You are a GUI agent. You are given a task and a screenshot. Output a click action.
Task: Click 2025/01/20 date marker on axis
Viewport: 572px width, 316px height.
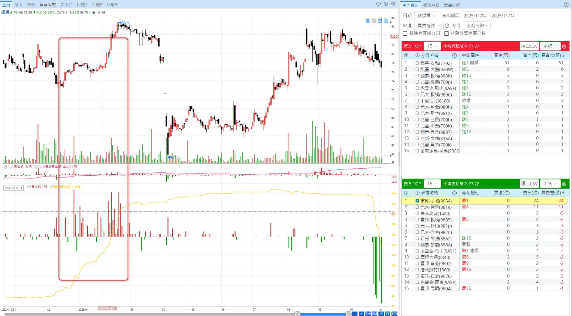pos(108,308)
